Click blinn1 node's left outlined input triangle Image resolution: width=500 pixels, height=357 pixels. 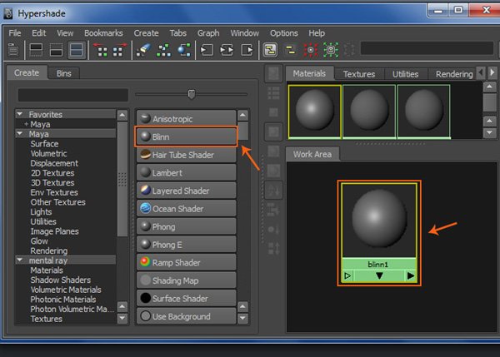(347, 275)
